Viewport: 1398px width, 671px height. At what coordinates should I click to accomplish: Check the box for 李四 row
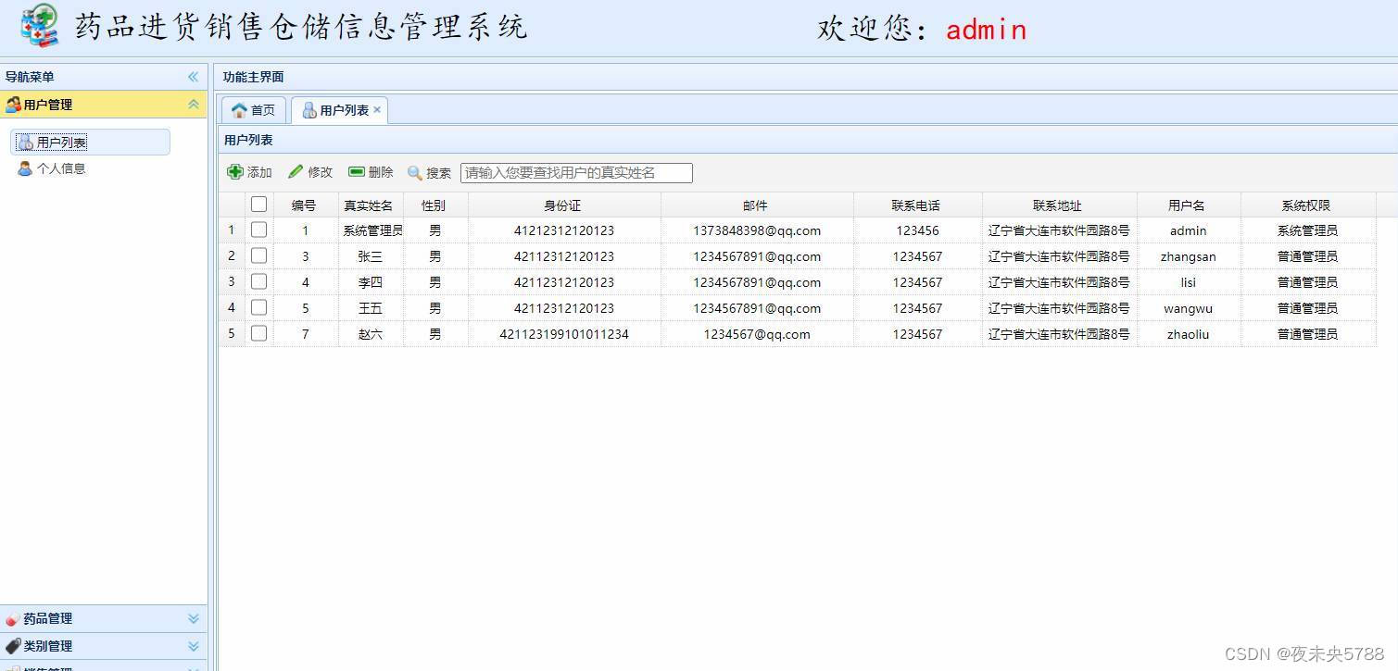pyautogui.click(x=258, y=281)
